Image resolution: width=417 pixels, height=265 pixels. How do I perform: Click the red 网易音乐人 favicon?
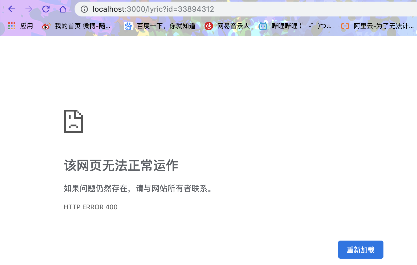pos(209,26)
